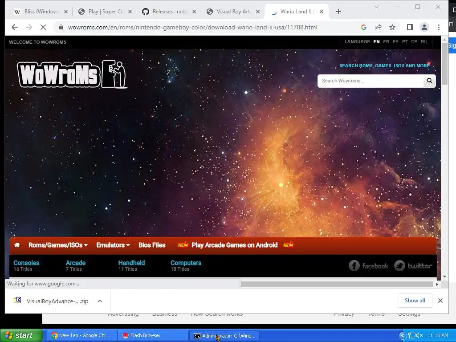The width and height of the screenshot is (456, 342).
Task: Expand the Roms/Games/ISOs dropdown menu
Action: [x=58, y=245]
